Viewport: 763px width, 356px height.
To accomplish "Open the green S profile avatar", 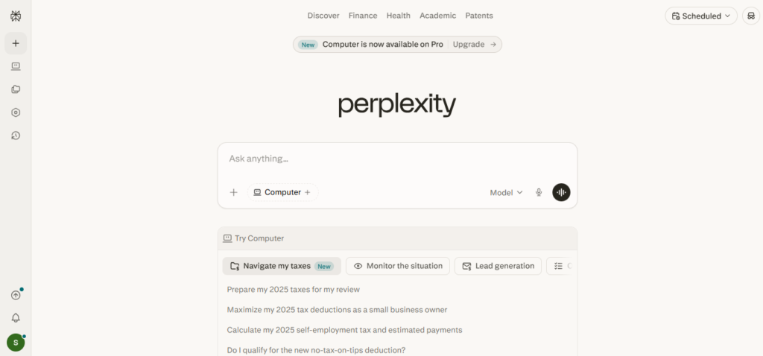I will (16, 343).
